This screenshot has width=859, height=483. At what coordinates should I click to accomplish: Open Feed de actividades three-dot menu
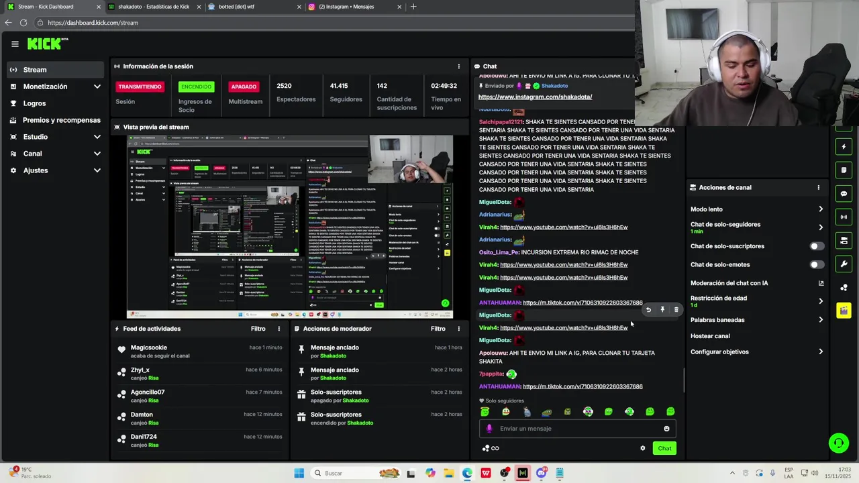pyautogui.click(x=279, y=329)
